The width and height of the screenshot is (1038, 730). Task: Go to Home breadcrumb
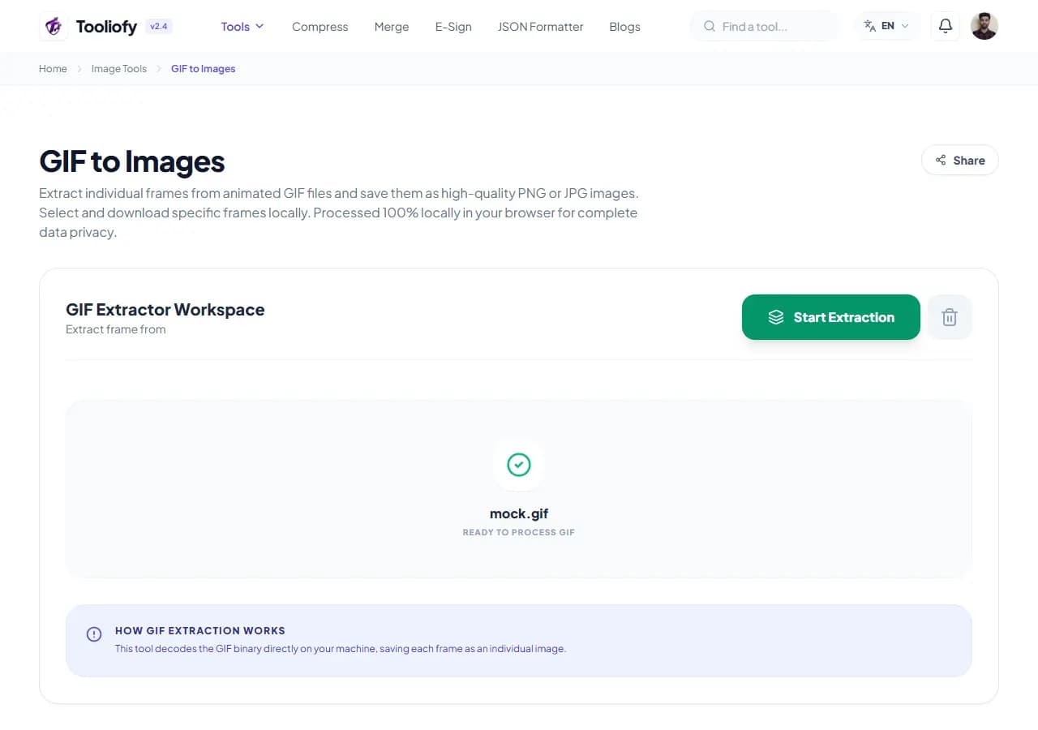[53, 69]
